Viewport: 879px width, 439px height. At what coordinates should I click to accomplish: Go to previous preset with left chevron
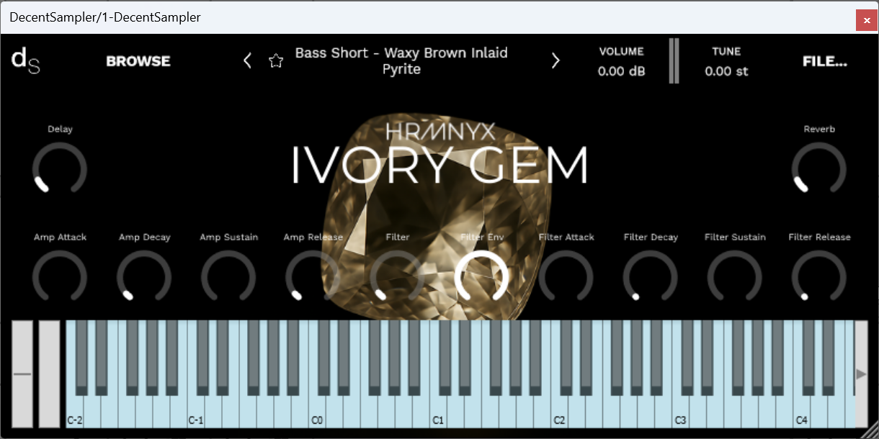[247, 60]
